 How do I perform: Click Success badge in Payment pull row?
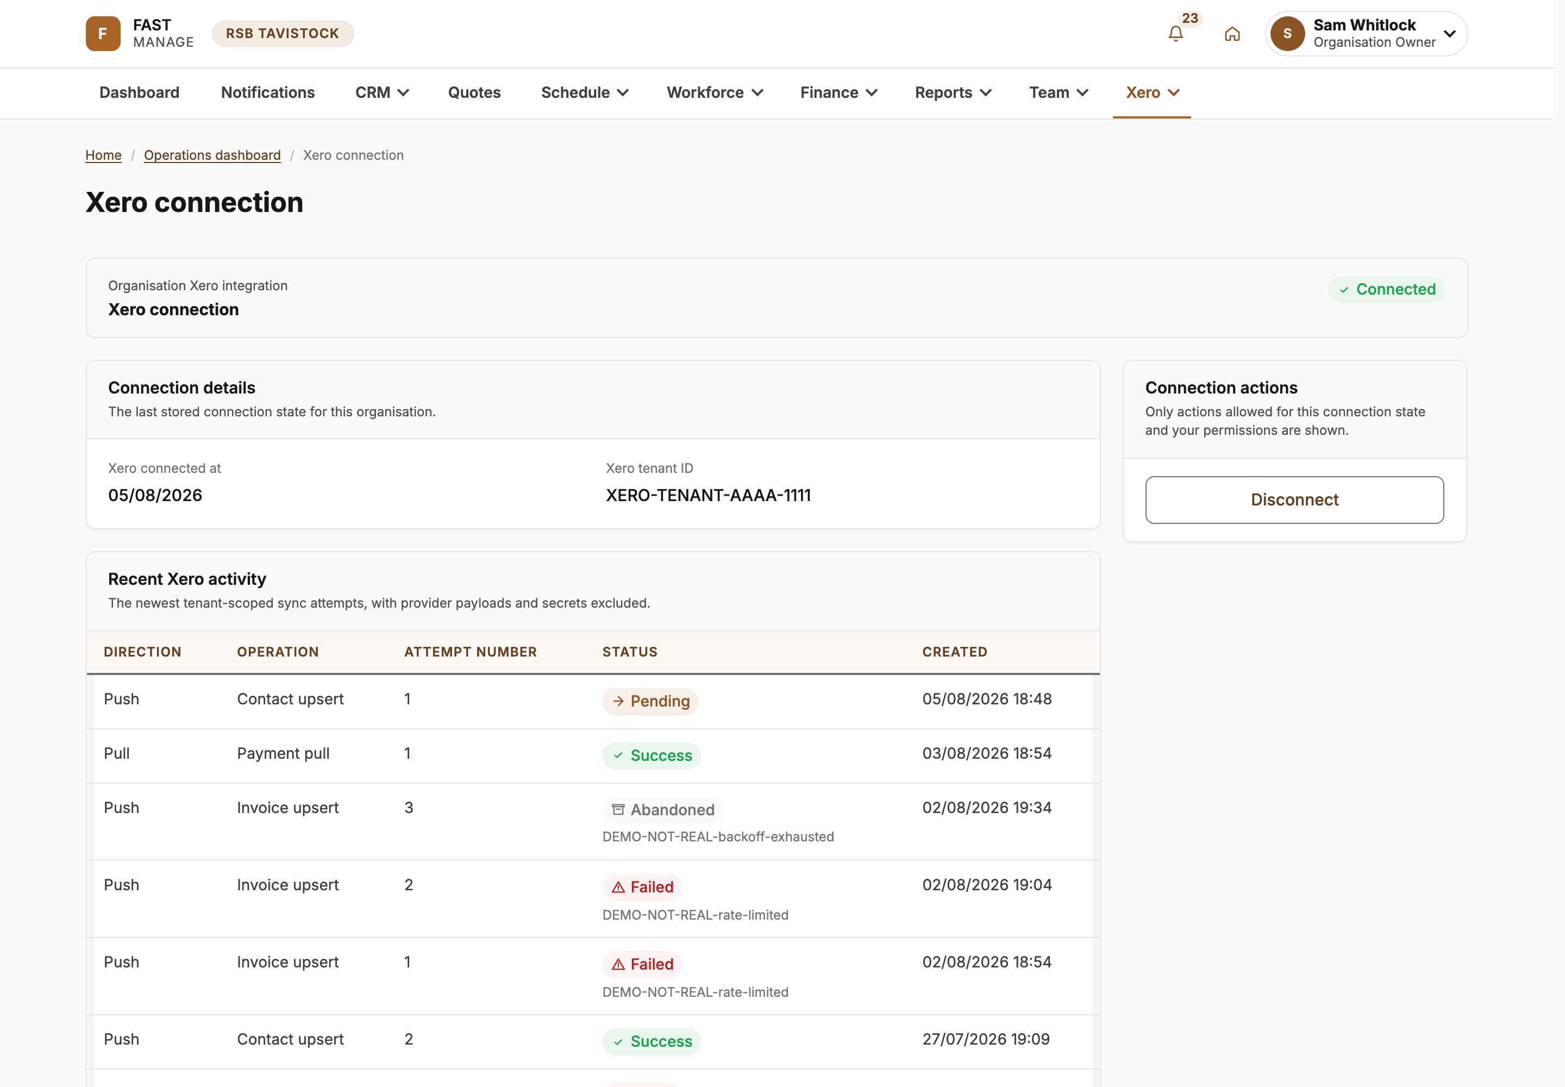(x=651, y=756)
